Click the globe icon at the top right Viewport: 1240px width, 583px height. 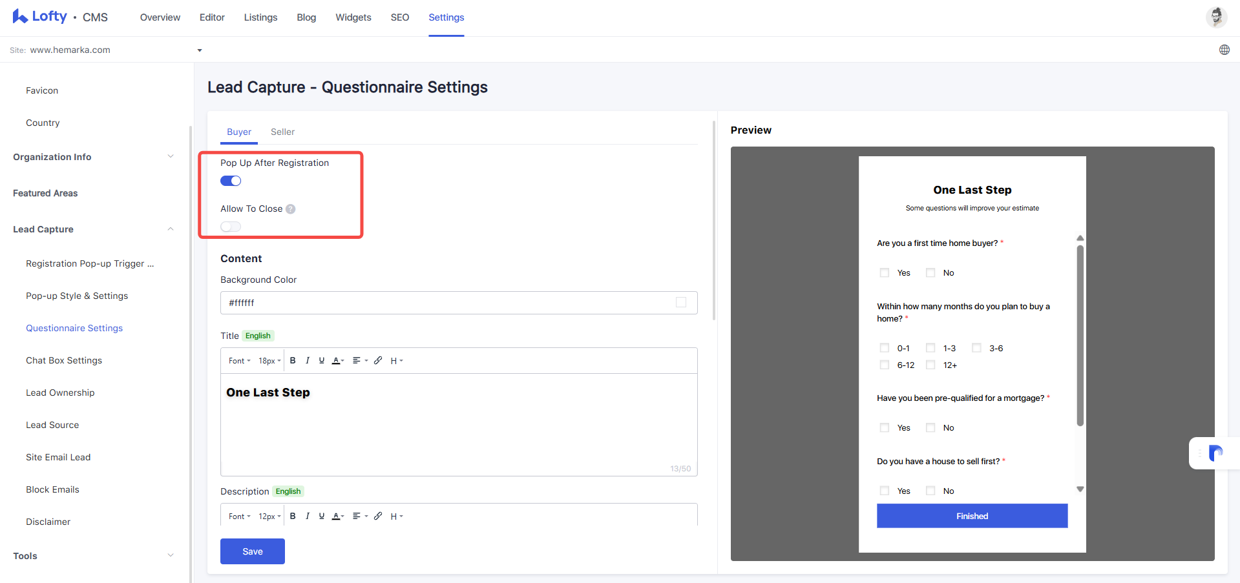[x=1224, y=50]
